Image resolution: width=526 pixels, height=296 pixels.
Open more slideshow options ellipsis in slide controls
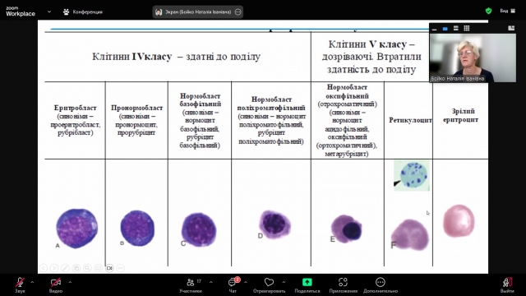[x=121, y=268]
